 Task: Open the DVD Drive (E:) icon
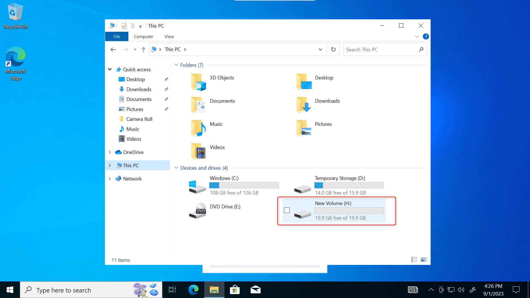[x=197, y=211]
